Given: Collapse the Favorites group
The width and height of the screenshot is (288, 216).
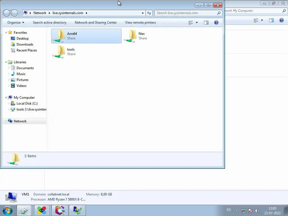Looking at the screenshot, I should coord(6,33).
